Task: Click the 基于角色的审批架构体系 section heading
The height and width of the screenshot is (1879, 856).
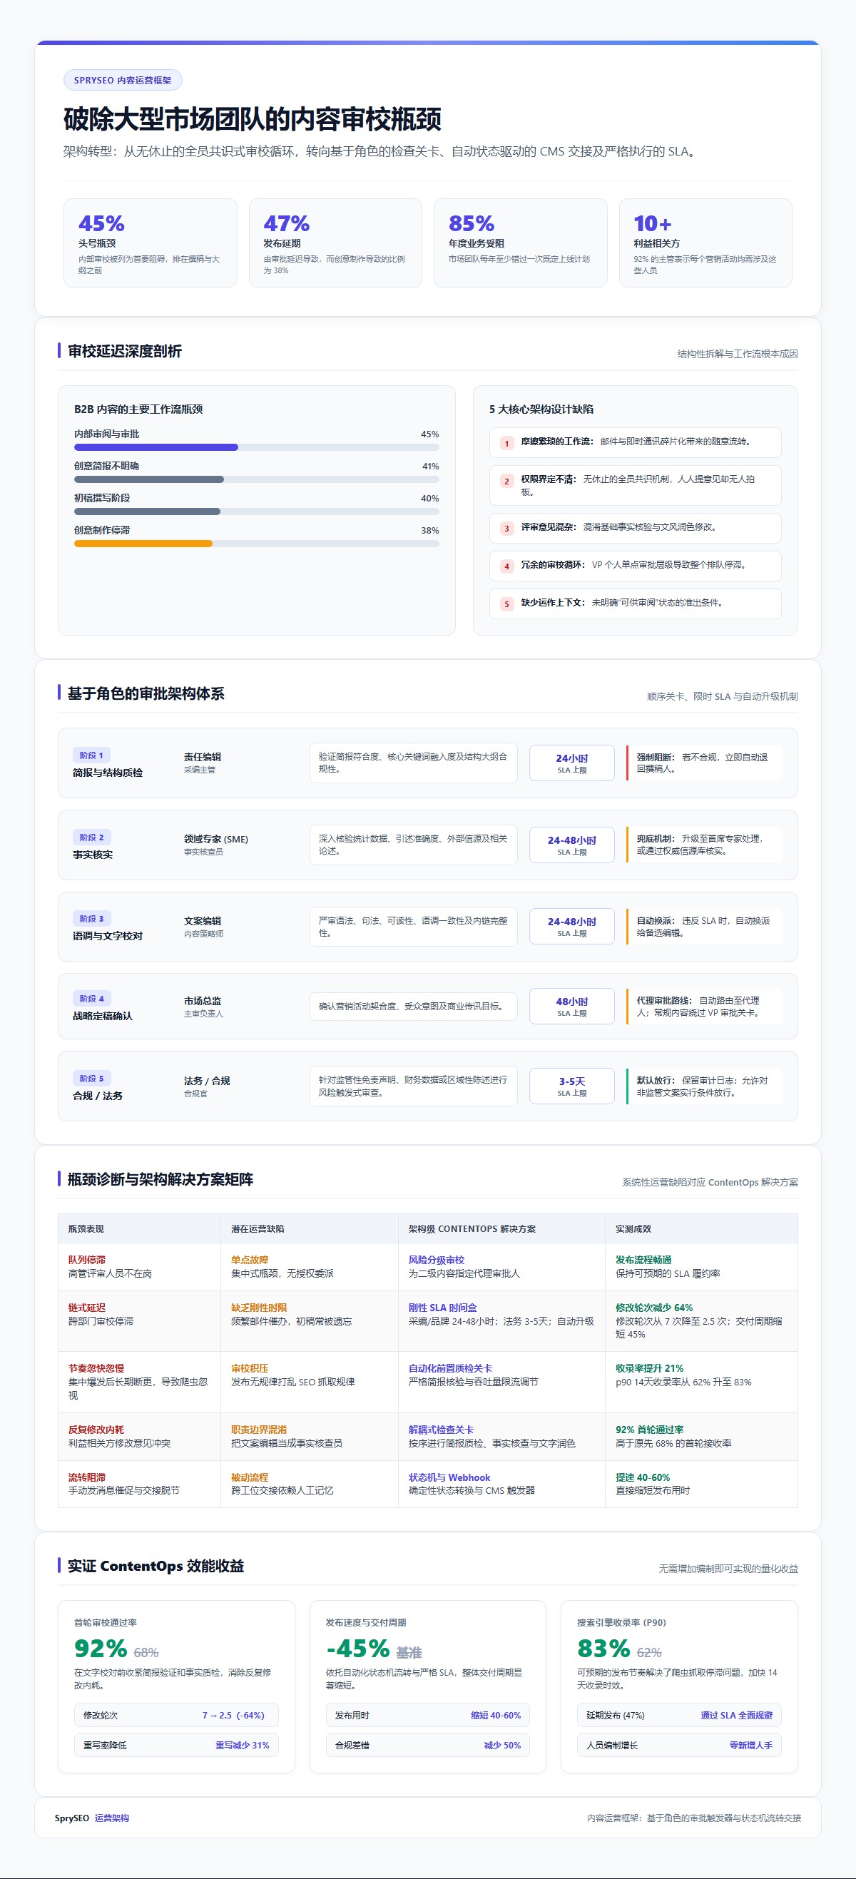Action: (x=146, y=693)
